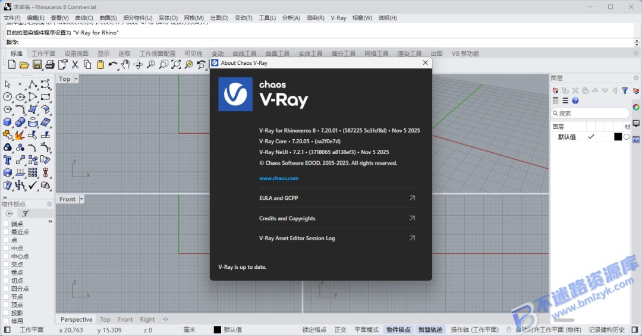Screen dimensions: 642x336
Task: Open the 渲染(R) menu
Action: pyautogui.click(x=315, y=18)
